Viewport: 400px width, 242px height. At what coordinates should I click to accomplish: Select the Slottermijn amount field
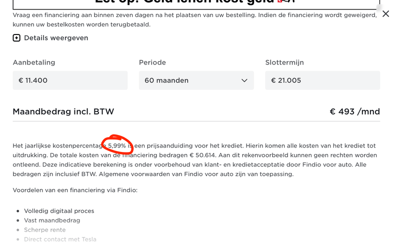pos(322,80)
